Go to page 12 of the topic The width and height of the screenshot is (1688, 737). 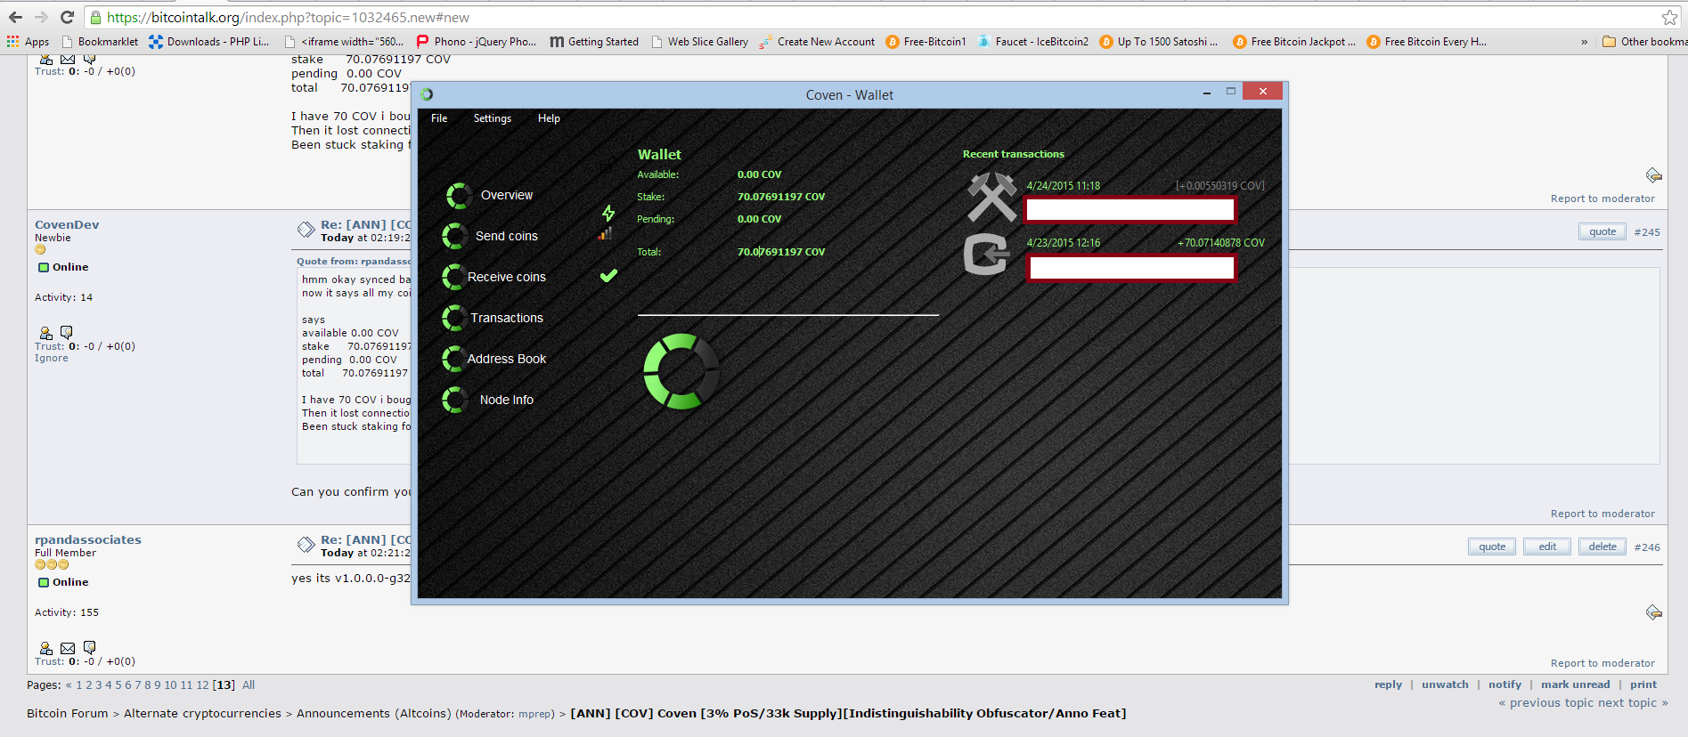point(202,685)
